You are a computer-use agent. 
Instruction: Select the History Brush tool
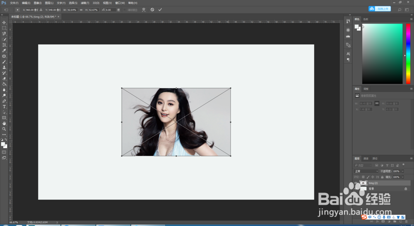[4, 73]
